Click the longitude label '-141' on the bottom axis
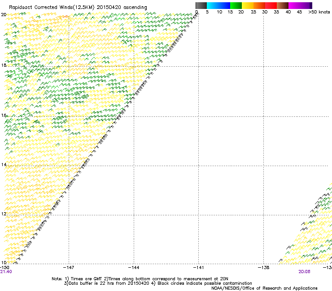The height and width of the screenshot is (291, 332). pyautogui.click(x=198, y=268)
